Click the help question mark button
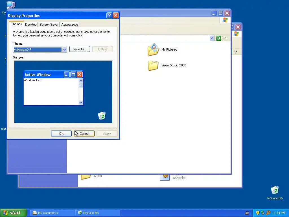 (x=109, y=16)
